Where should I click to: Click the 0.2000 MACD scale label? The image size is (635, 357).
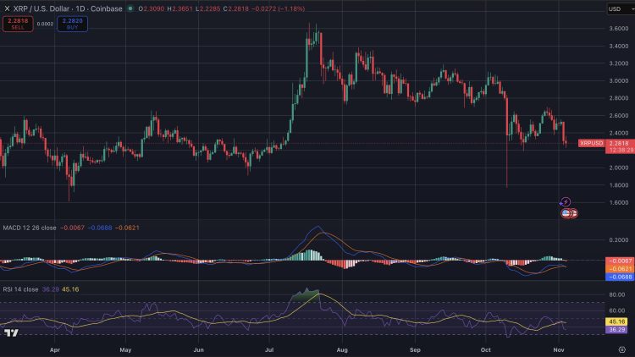(619, 240)
